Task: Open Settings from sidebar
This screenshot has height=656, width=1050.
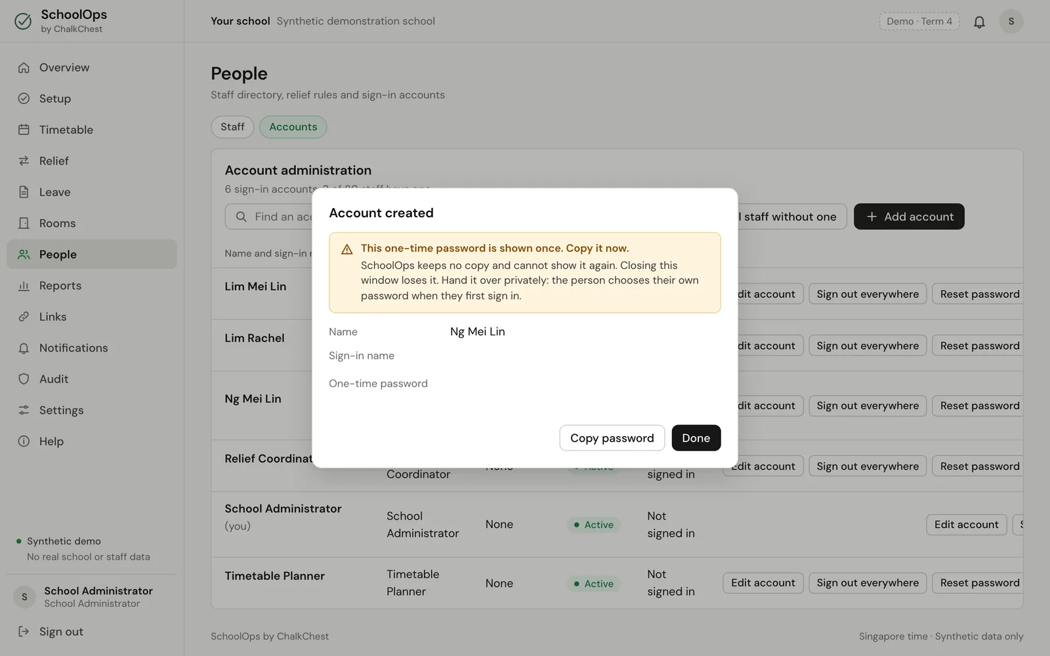Action: coord(92,410)
